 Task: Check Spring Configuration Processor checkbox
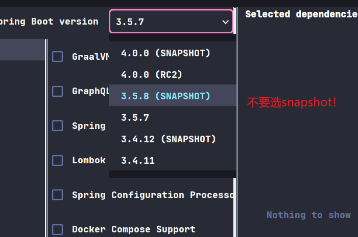click(58, 195)
